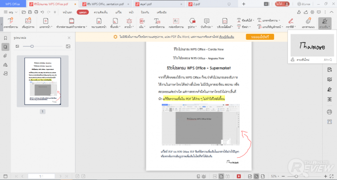
Task: Open a new tab with the plus button
Action: pos(243,4)
